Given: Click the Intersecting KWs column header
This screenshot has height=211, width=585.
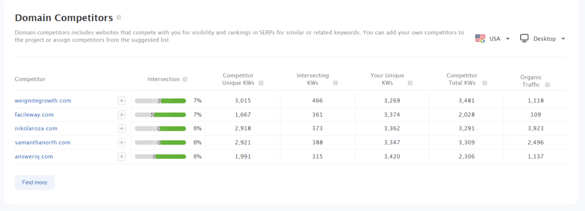Looking at the screenshot, I should [312, 79].
